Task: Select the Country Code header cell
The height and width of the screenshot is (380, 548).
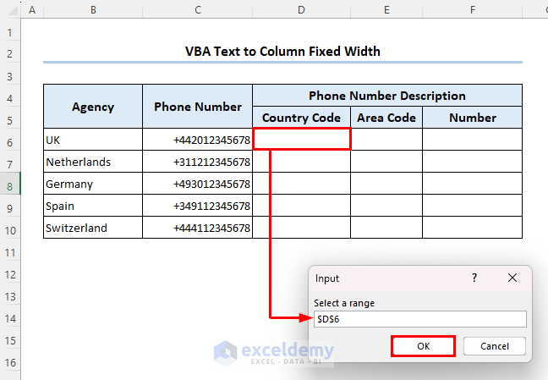Action: (x=301, y=118)
